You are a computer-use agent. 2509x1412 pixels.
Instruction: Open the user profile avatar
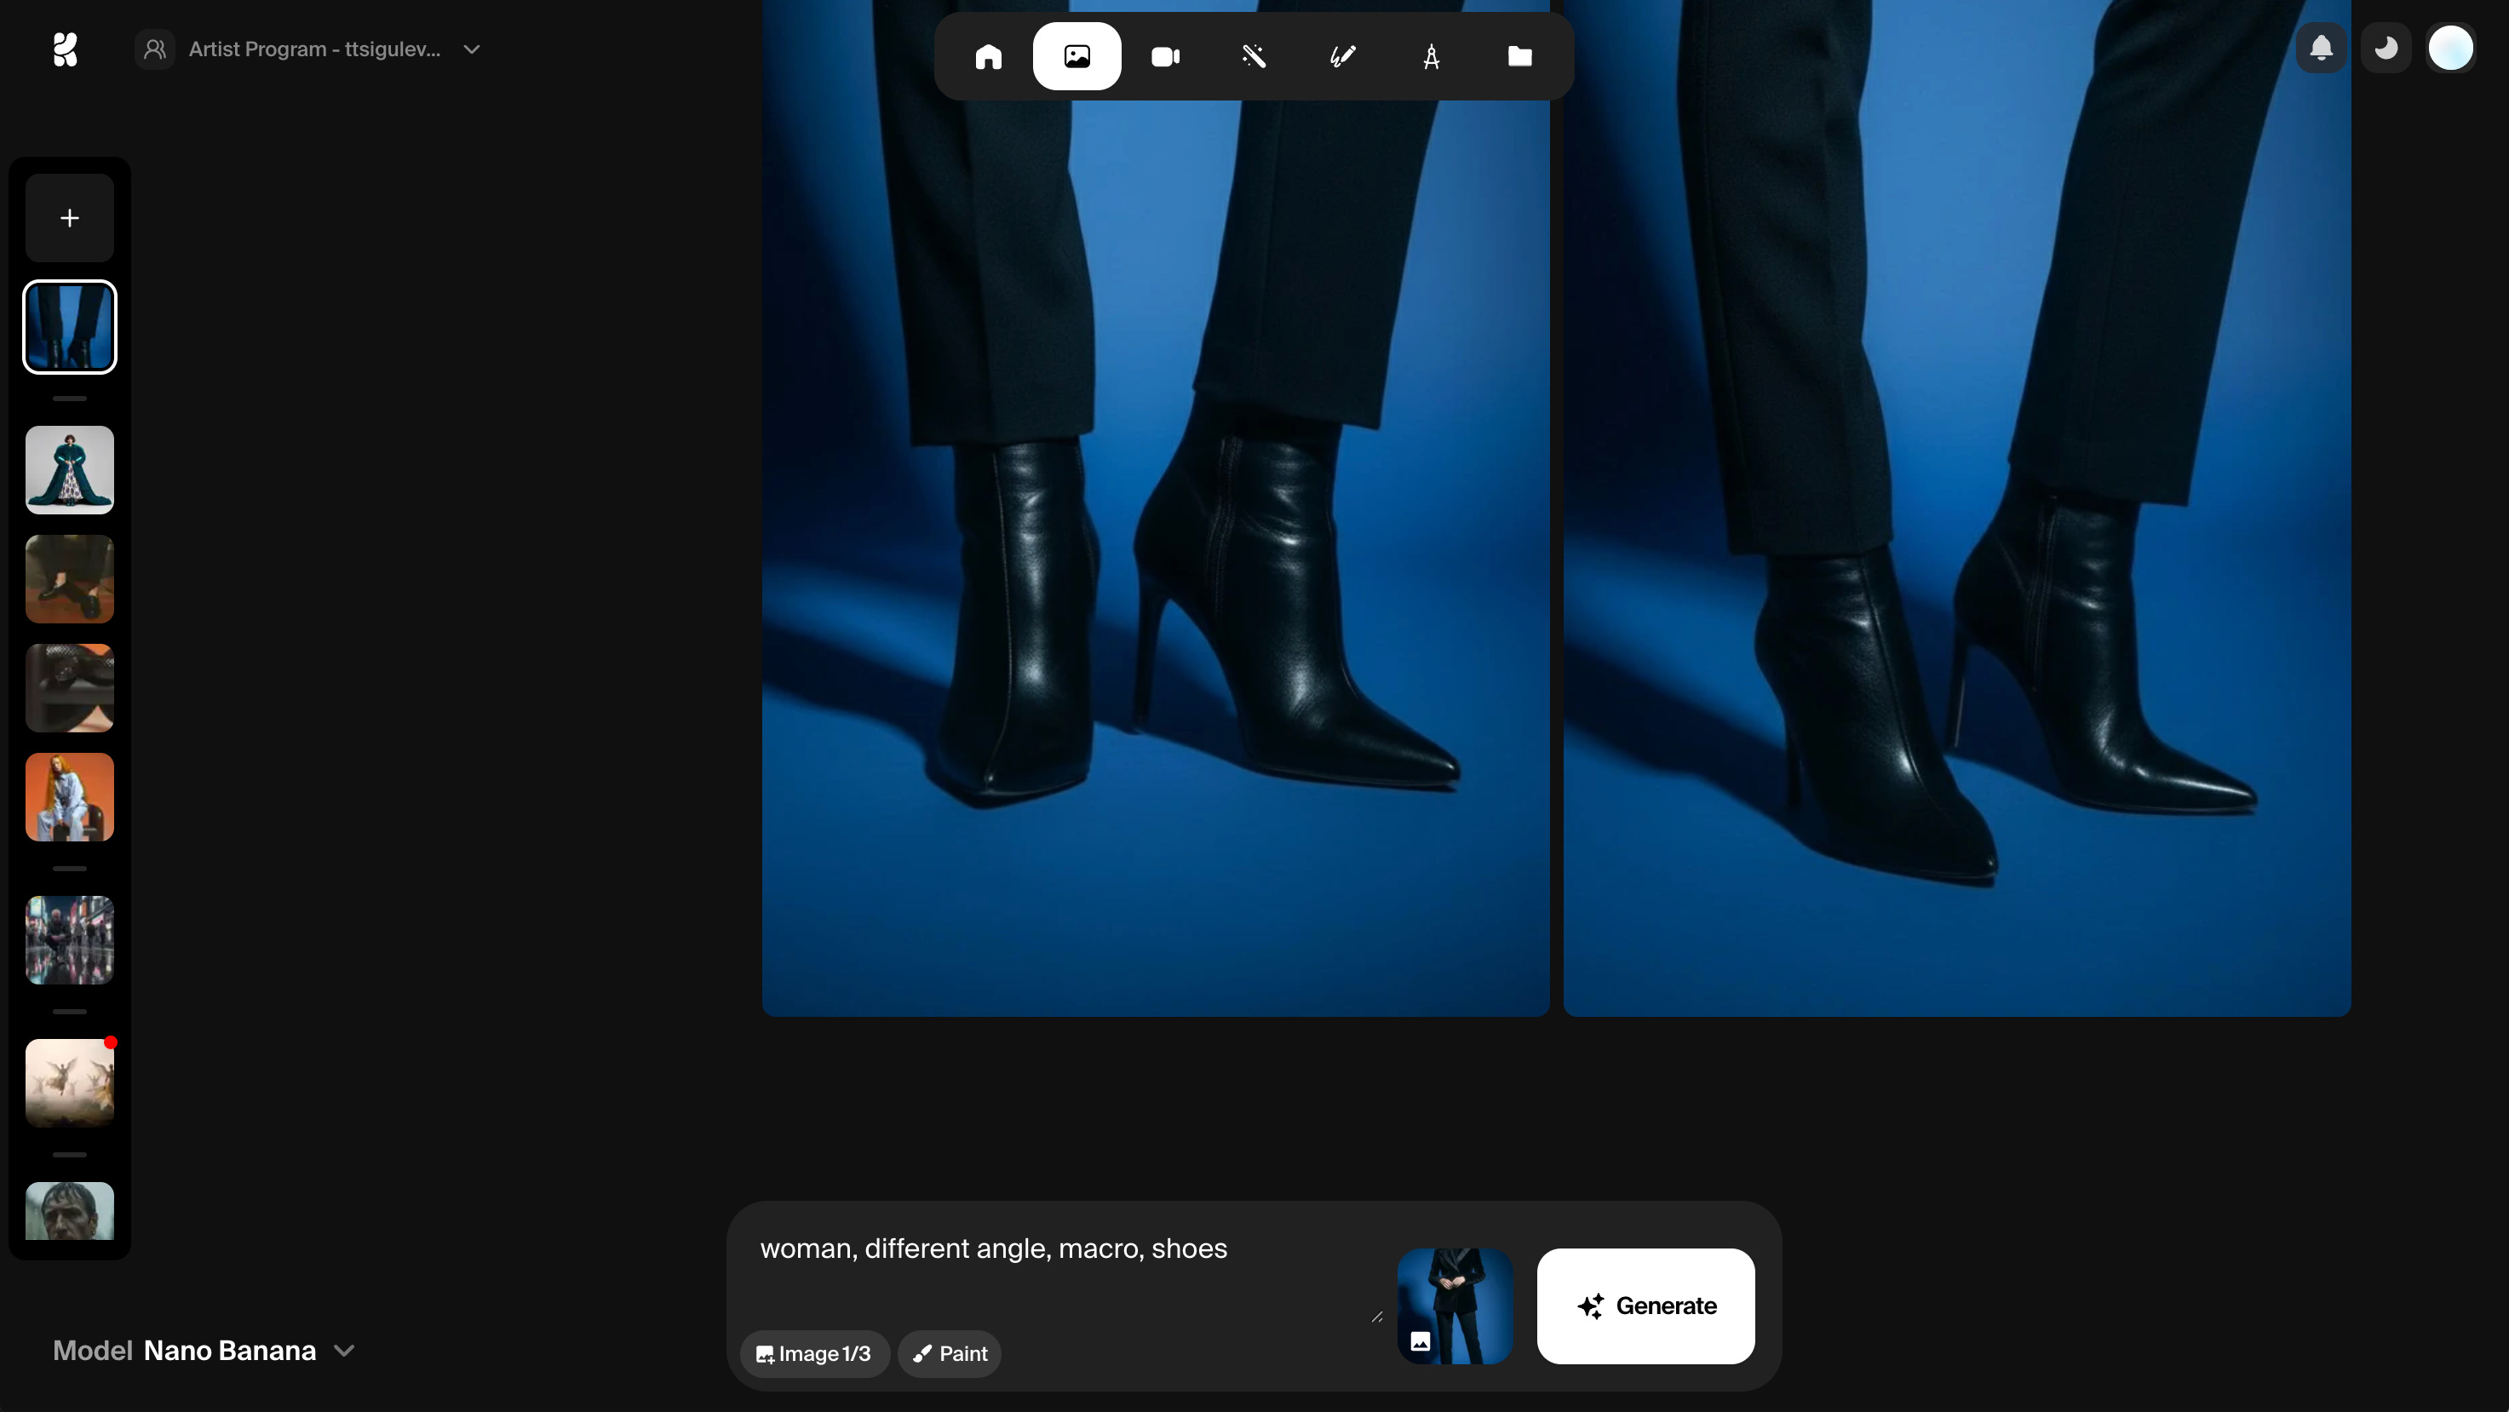pos(2450,48)
